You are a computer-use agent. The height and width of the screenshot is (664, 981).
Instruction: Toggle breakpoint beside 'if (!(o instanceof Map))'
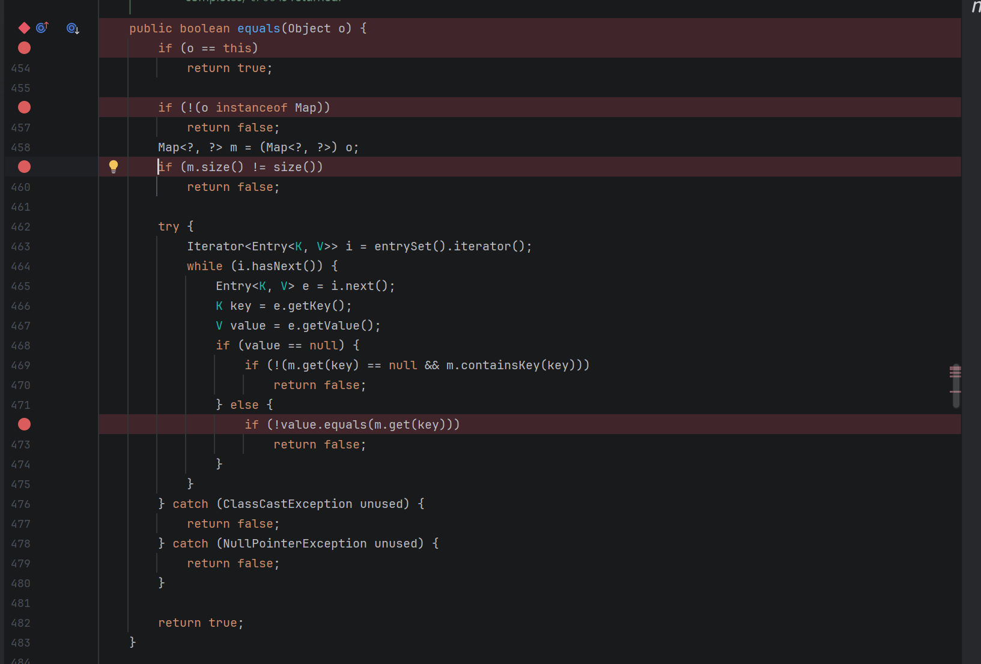24,107
